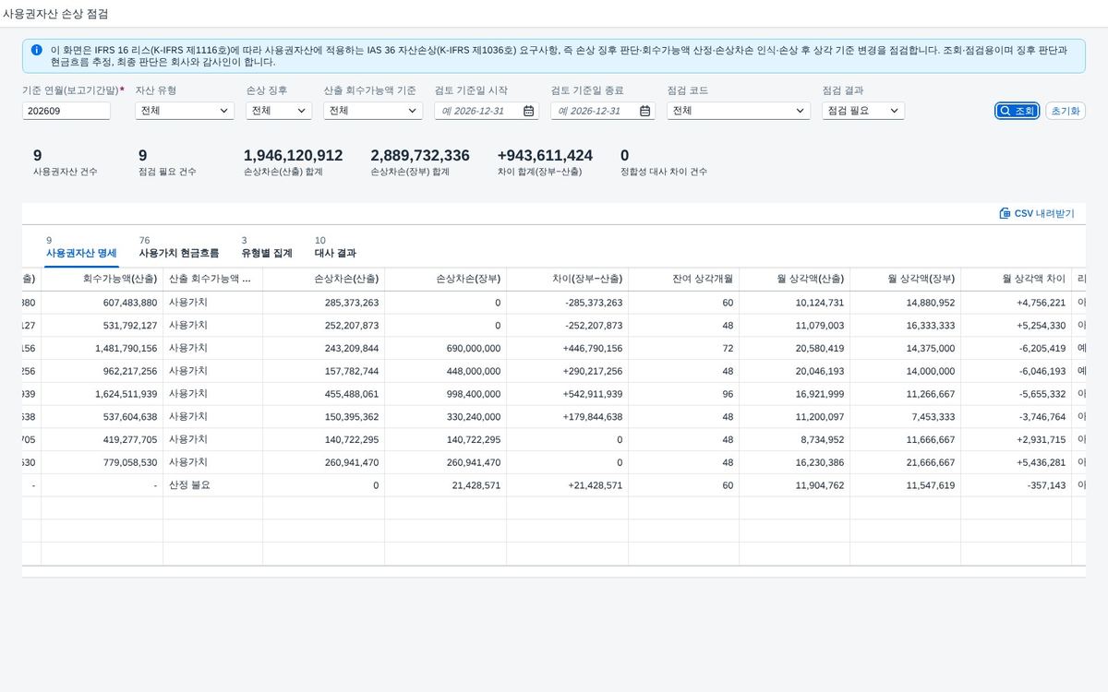Screen dimensions: 1108x692
Task: Select the 21,428,571 book impairment cell
Action: 446,485
